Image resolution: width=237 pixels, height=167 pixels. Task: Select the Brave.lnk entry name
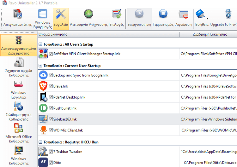[x=61, y=86]
